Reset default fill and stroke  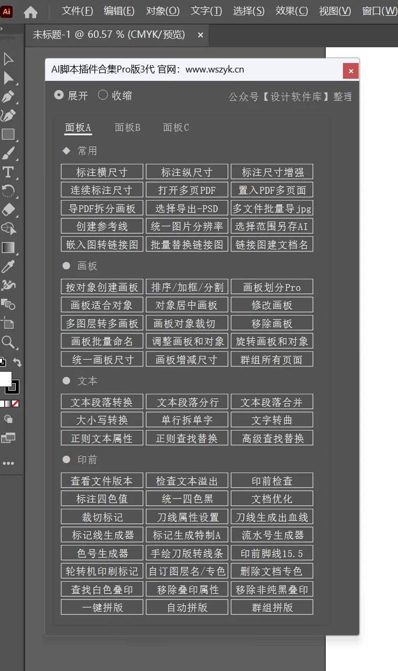(x=2, y=362)
